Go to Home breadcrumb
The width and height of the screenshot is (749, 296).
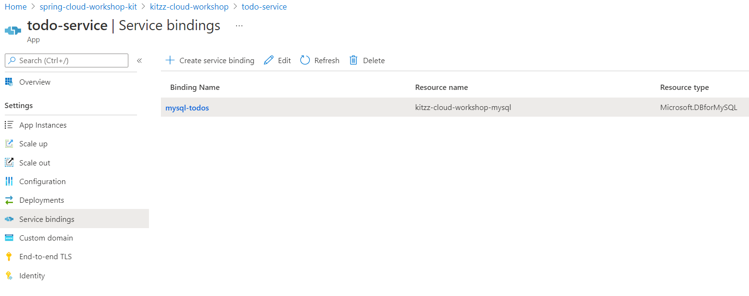click(x=16, y=7)
